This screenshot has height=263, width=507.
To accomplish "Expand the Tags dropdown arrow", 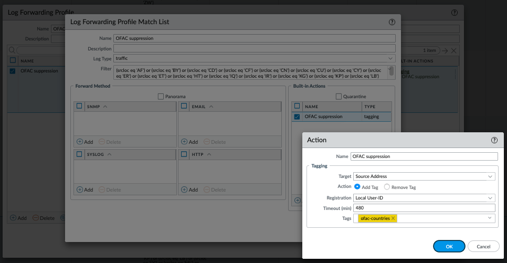I will (490, 218).
